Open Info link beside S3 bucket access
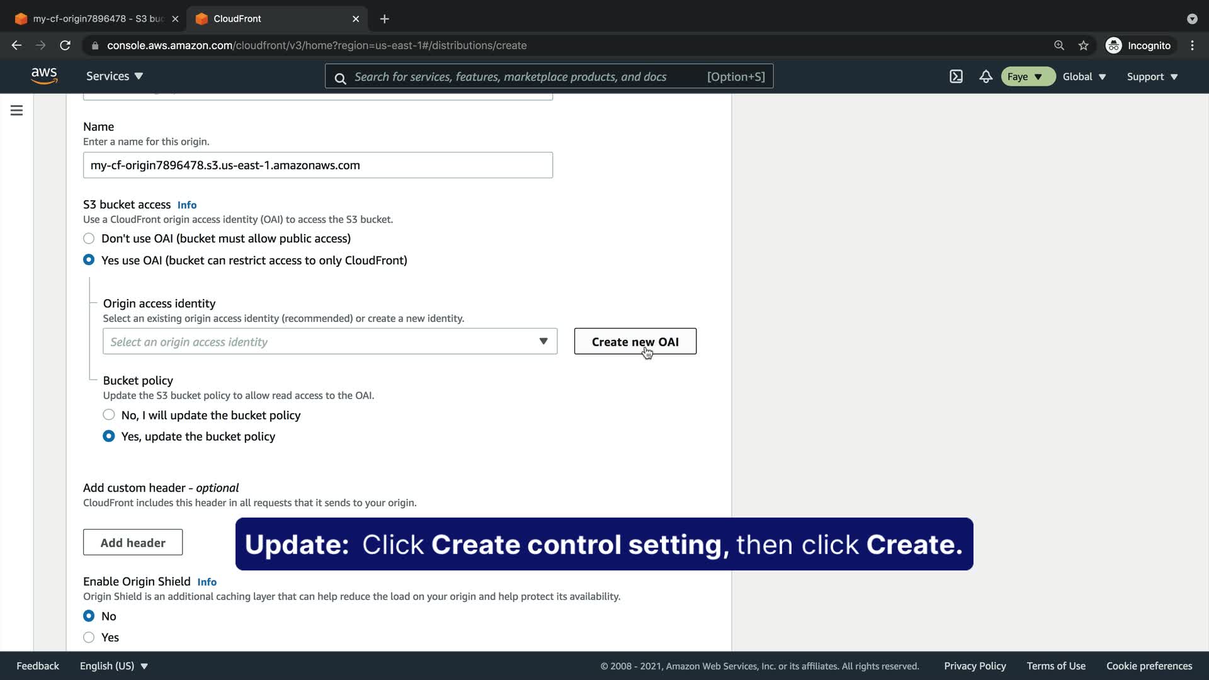1209x680 pixels. pyautogui.click(x=187, y=205)
